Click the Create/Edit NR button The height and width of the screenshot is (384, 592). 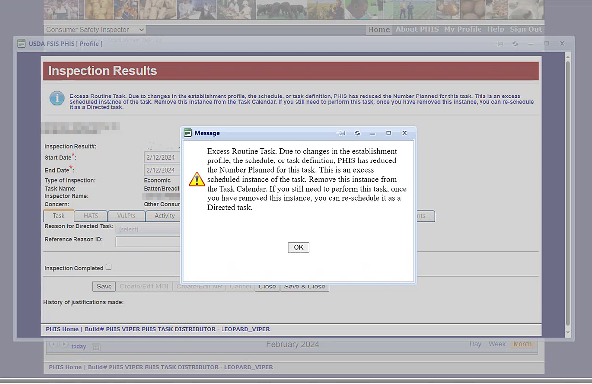click(199, 287)
